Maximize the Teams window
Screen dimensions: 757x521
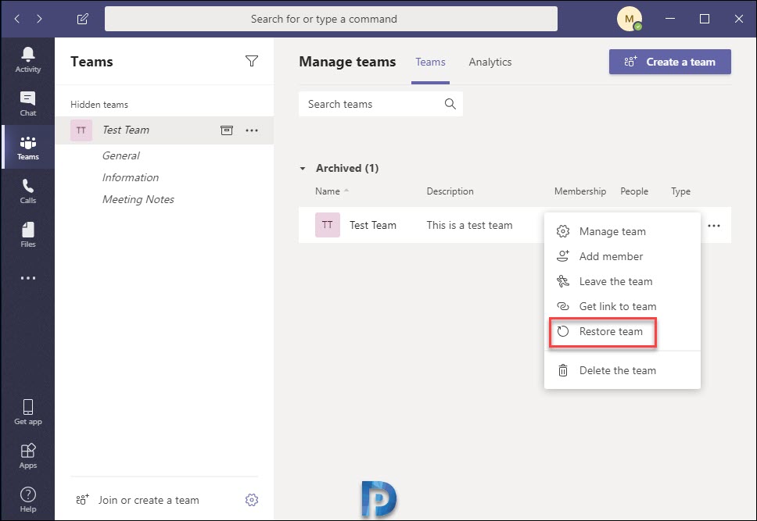pyautogui.click(x=705, y=19)
